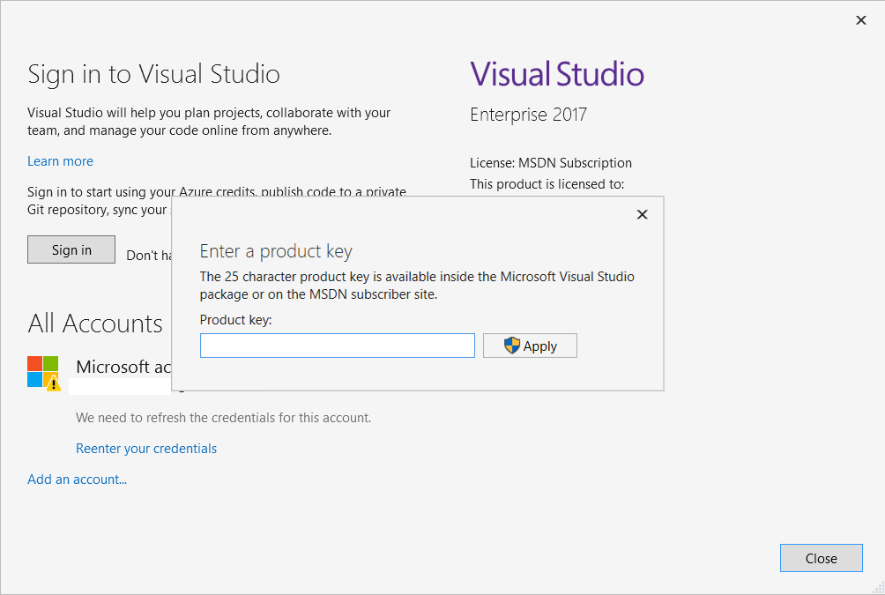Click the refresh credentials warning message
885x595 pixels.
[223, 418]
